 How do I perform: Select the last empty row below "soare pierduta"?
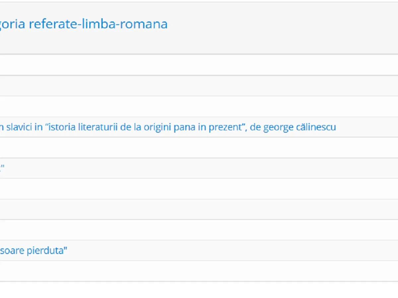click(199, 271)
